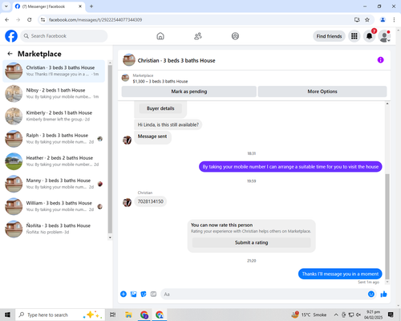
Task: Select the Messenger | Facebook tab
Action: [49, 6]
